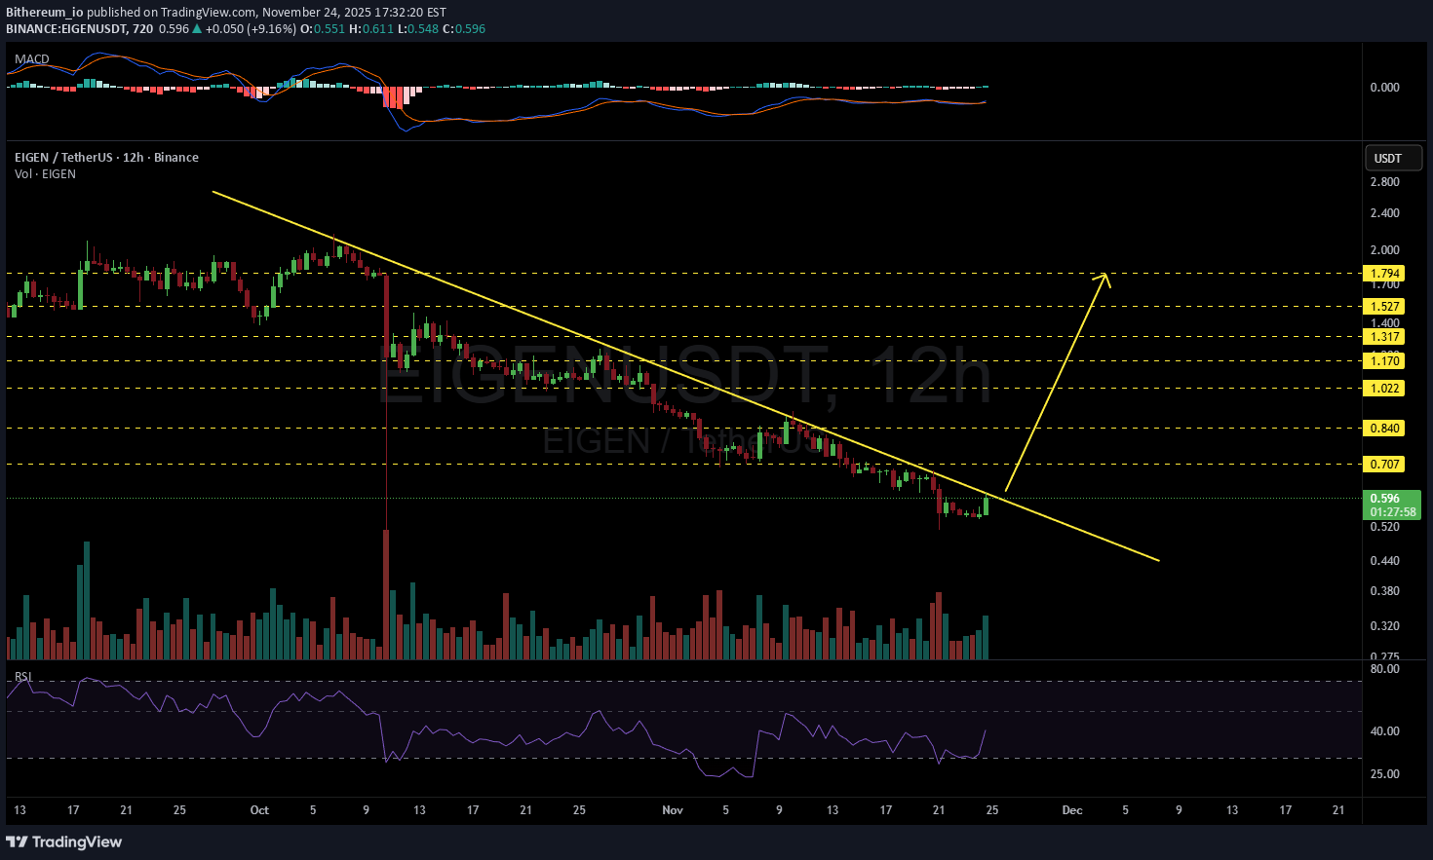Screen dimensions: 1433x860
Task: Click the TradingView logo in bottom corner
Action: tap(64, 841)
